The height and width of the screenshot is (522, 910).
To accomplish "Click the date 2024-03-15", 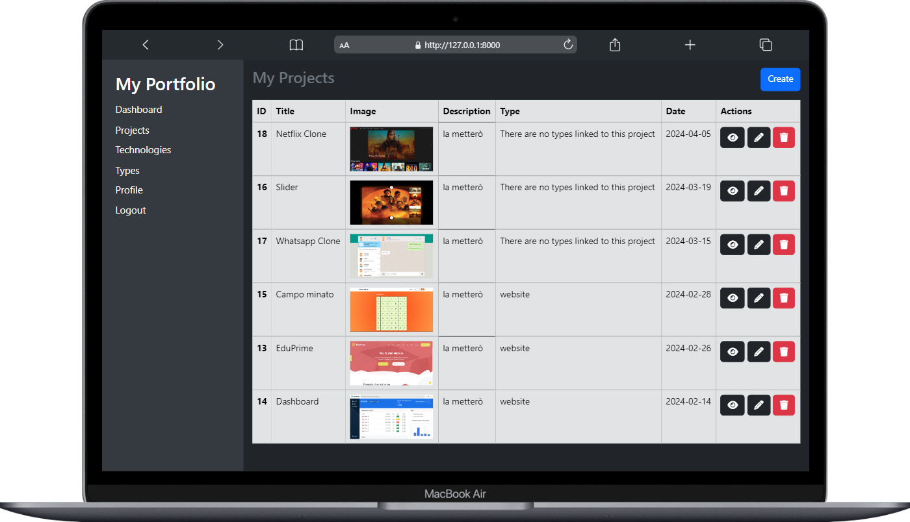I will coord(688,241).
